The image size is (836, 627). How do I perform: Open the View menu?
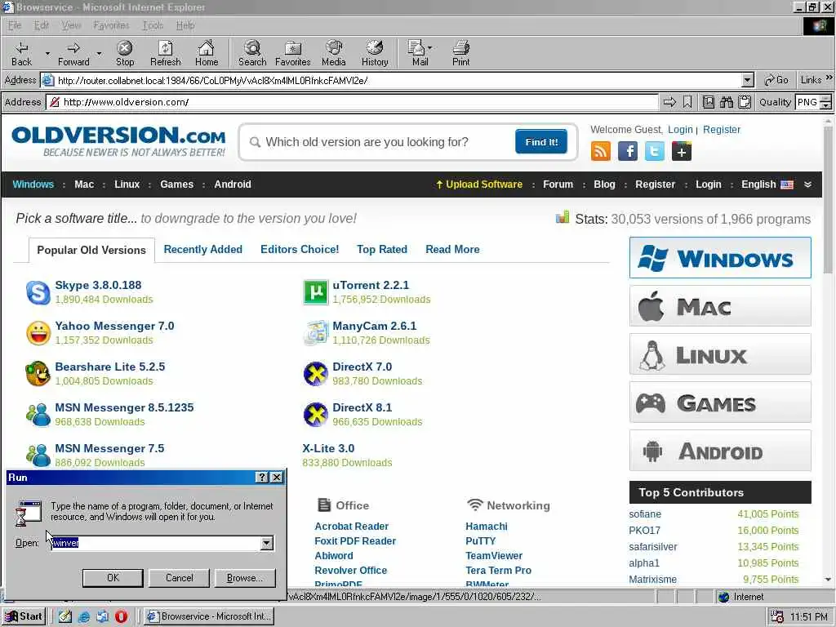pos(71,25)
